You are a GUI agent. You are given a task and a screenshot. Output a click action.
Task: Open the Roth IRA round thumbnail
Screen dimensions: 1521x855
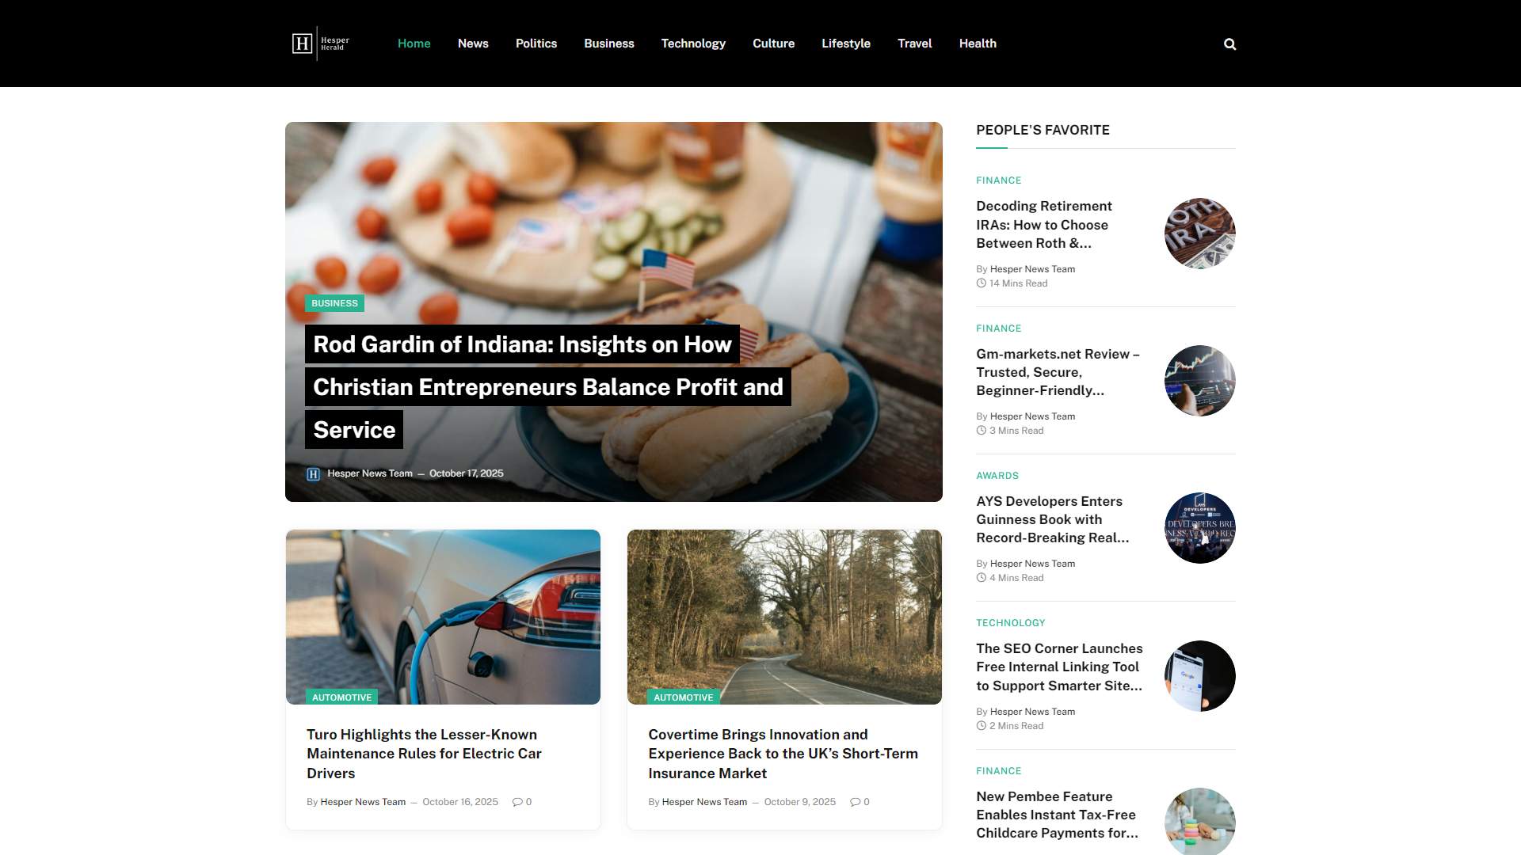tap(1199, 234)
